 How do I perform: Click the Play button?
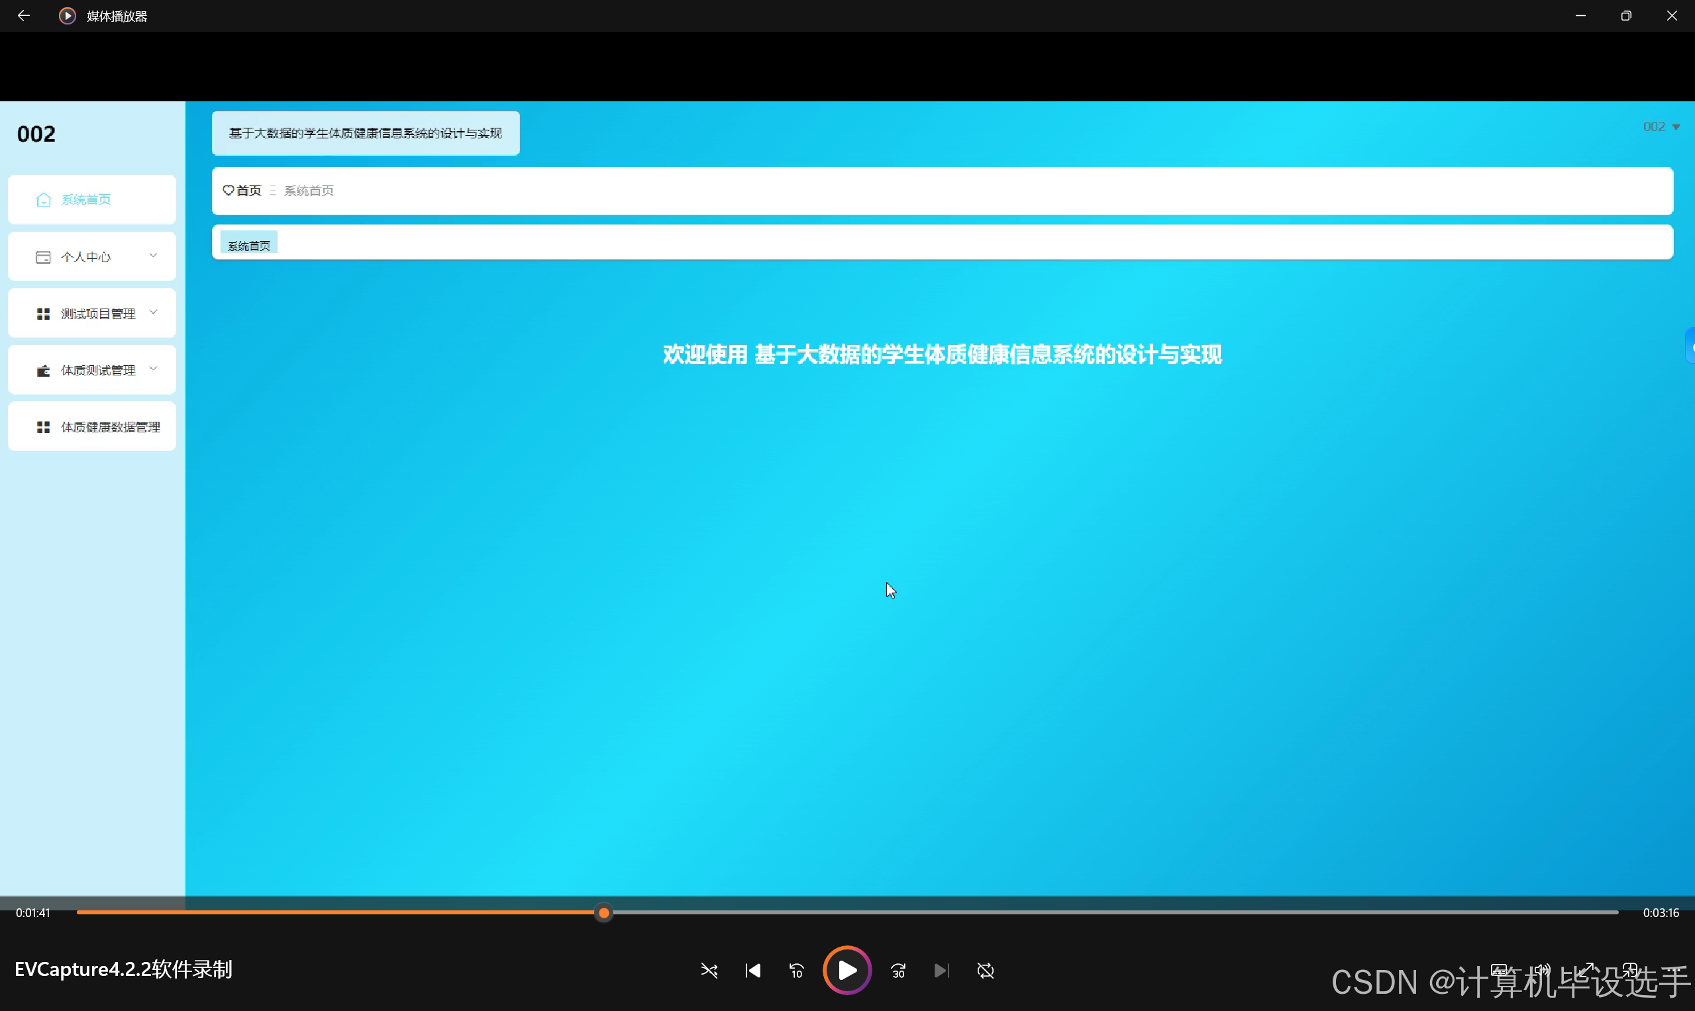pos(847,970)
